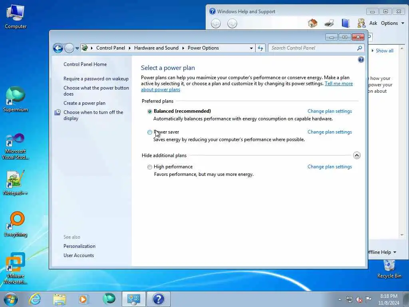Screen dimensions: 409x307
Task: Select Computer desktop icon
Action: (x=16, y=17)
